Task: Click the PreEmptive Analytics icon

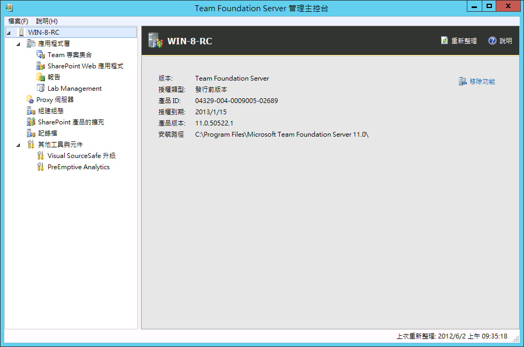Action: [x=41, y=167]
